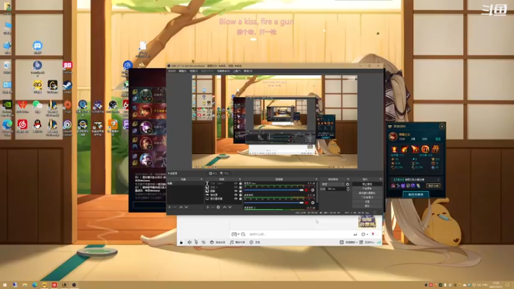The width and height of the screenshot is (514, 289).
Task: Click the Exit button in OBS controls
Action: click(367, 206)
